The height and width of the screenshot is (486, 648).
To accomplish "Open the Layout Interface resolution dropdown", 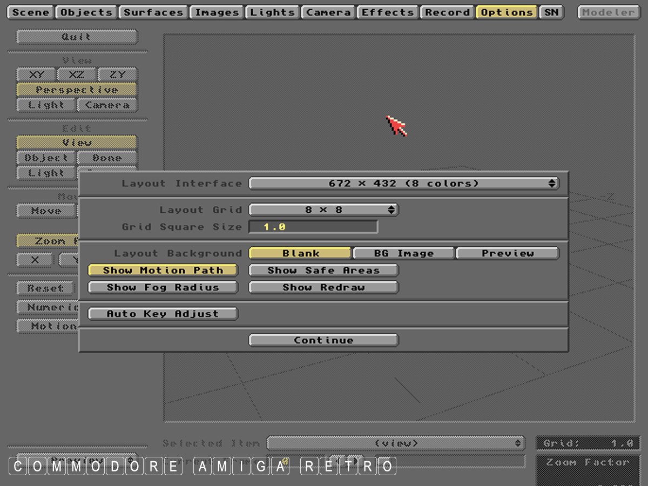I will [x=403, y=184].
